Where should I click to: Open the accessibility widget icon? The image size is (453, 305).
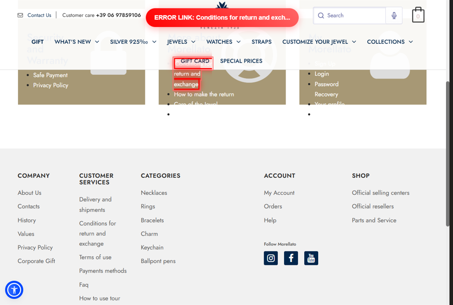14,290
